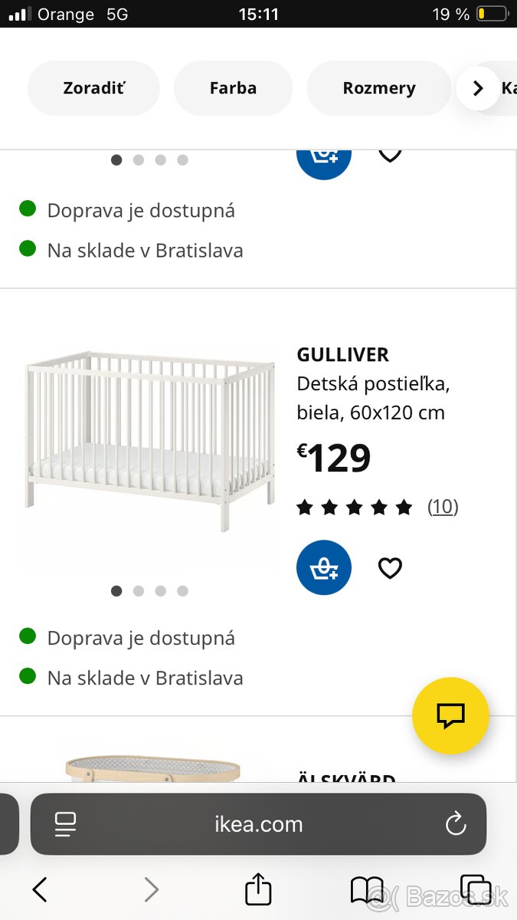
Task: Open the yellow chat bubble
Action: point(450,716)
